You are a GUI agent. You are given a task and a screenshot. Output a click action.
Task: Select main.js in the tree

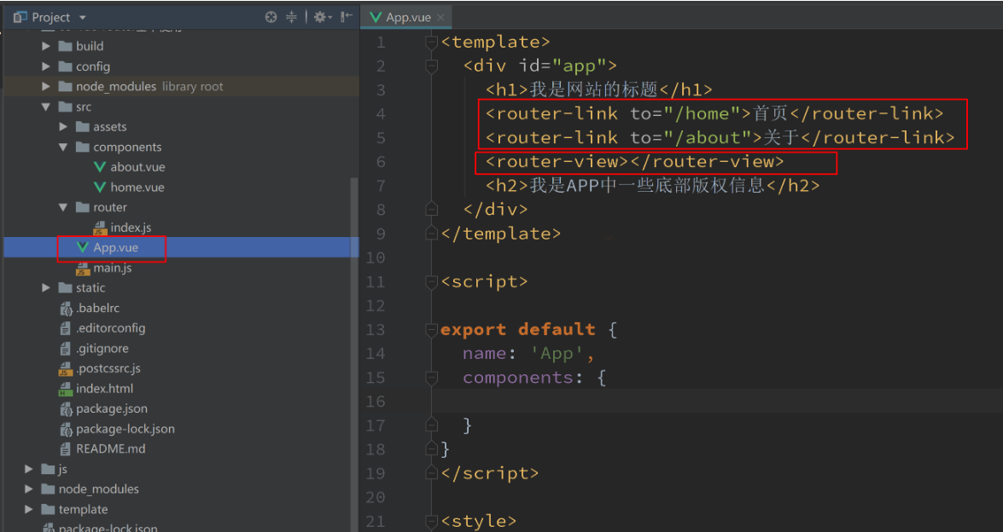coord(113,268)
